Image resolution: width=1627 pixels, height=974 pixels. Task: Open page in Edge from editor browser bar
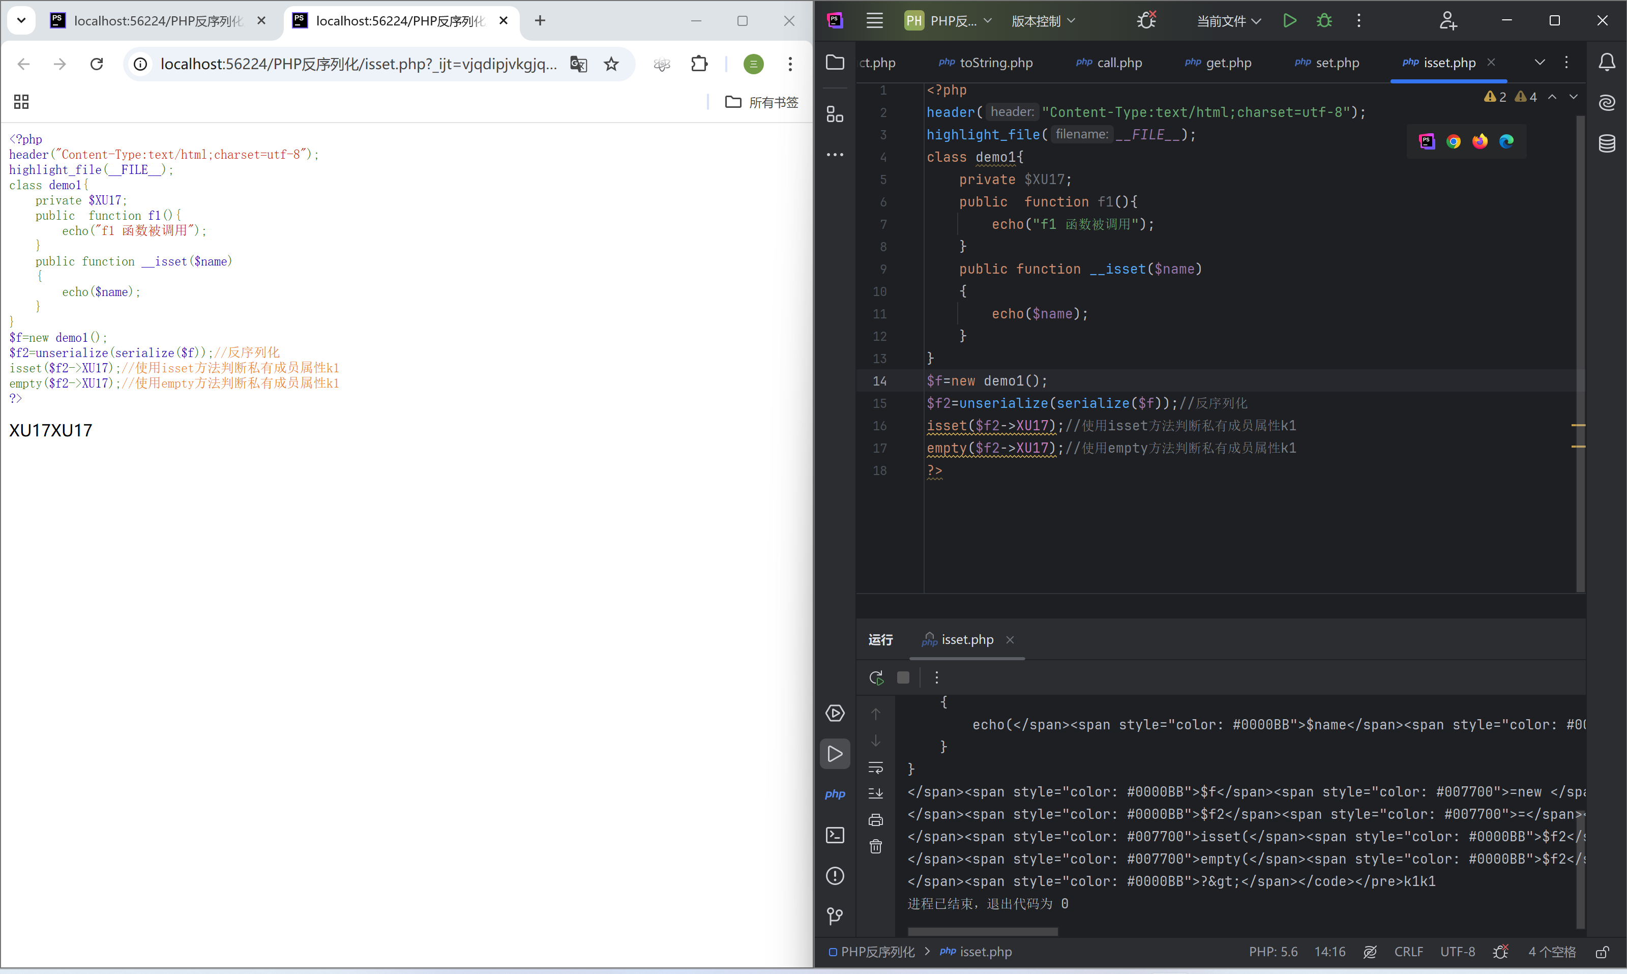tap(1506, 141)
